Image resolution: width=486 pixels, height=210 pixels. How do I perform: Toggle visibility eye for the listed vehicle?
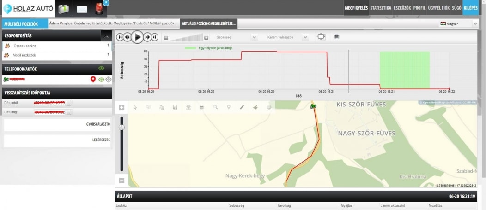point(101,80)
